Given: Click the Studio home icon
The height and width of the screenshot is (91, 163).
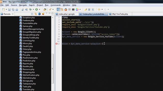Looking at the screenshot, I should pyautogui.click(x=66, y=10).
